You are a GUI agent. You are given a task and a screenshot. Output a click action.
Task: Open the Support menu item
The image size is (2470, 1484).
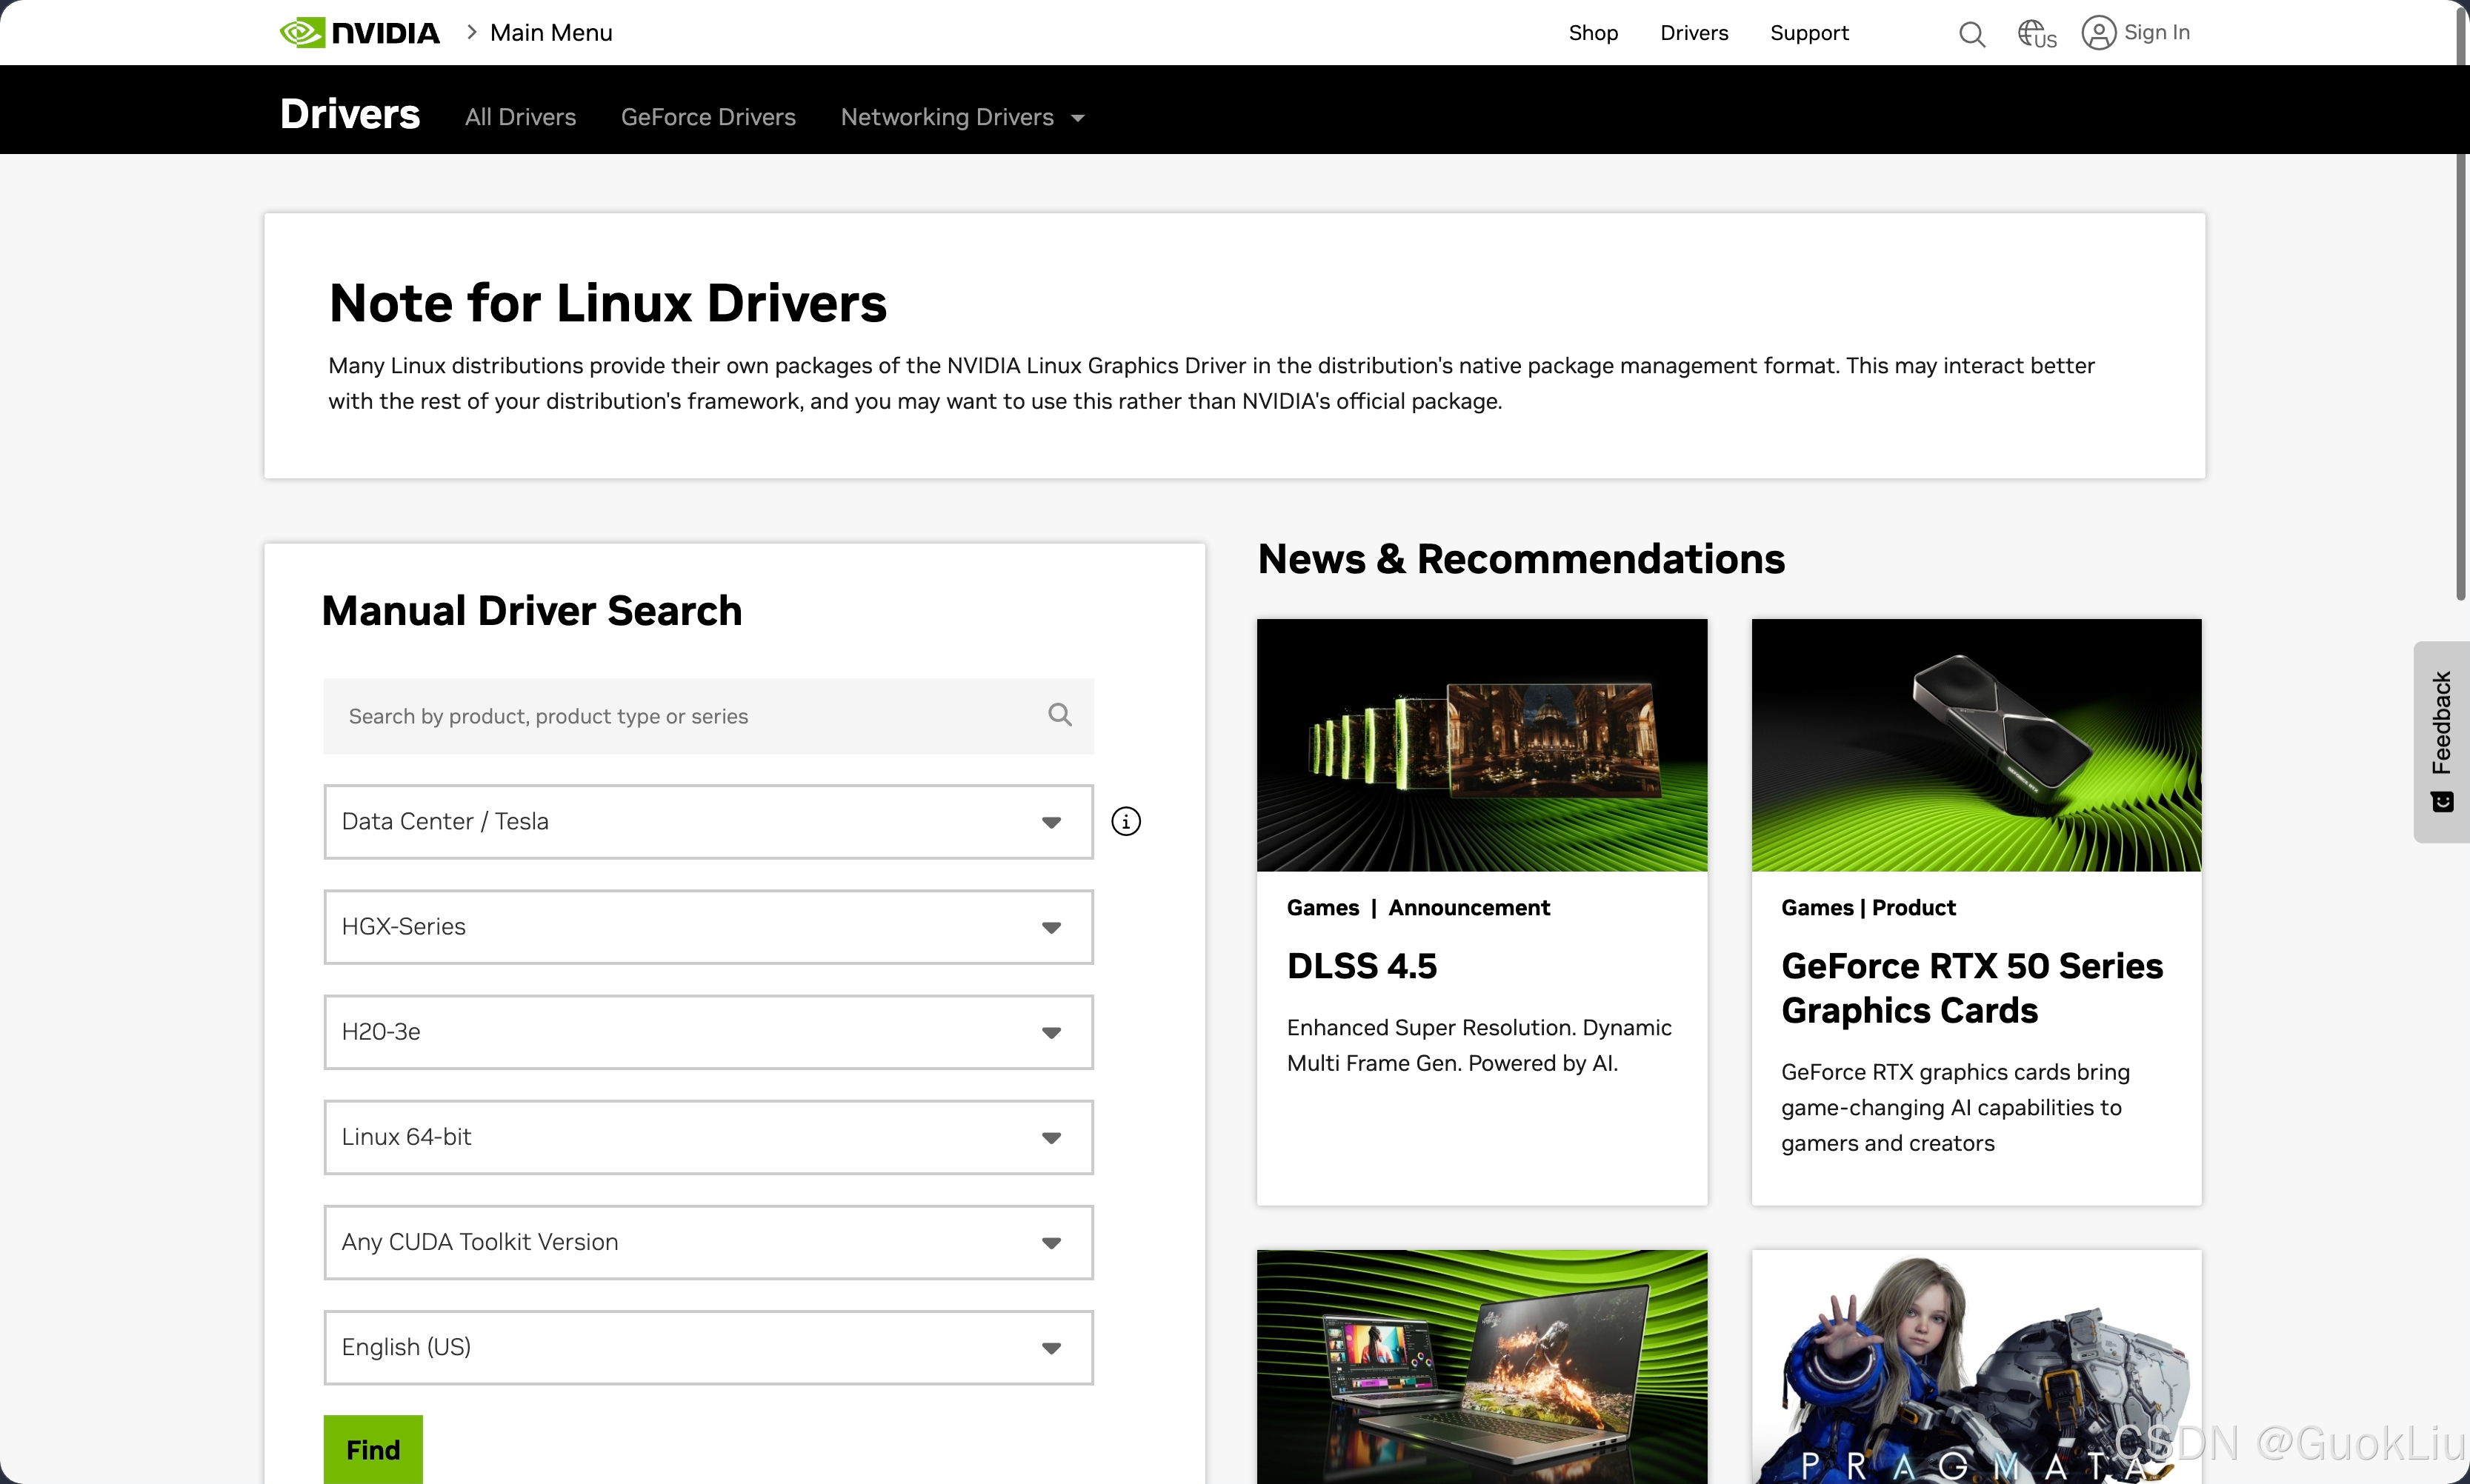click(x=1808, y=33)
